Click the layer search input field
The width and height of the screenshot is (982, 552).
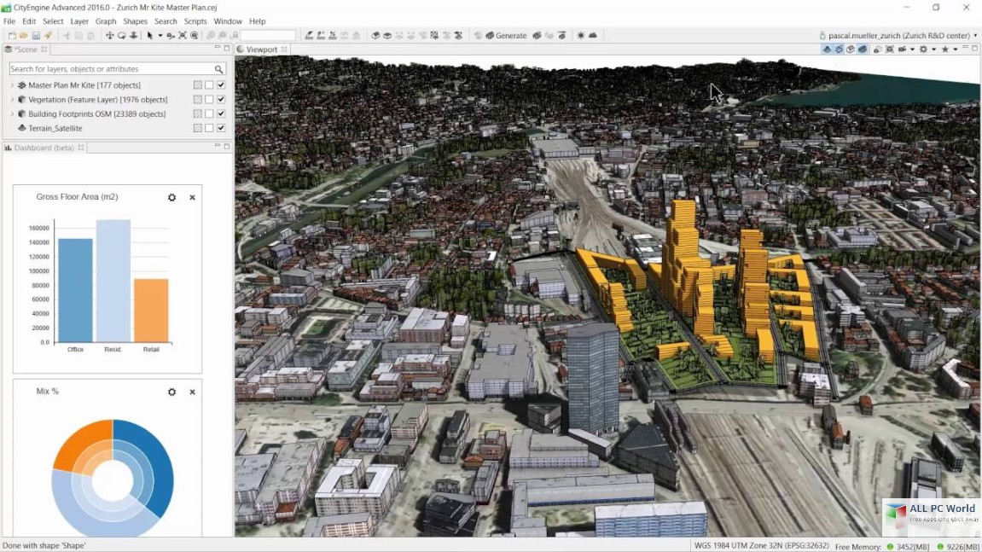118,69
